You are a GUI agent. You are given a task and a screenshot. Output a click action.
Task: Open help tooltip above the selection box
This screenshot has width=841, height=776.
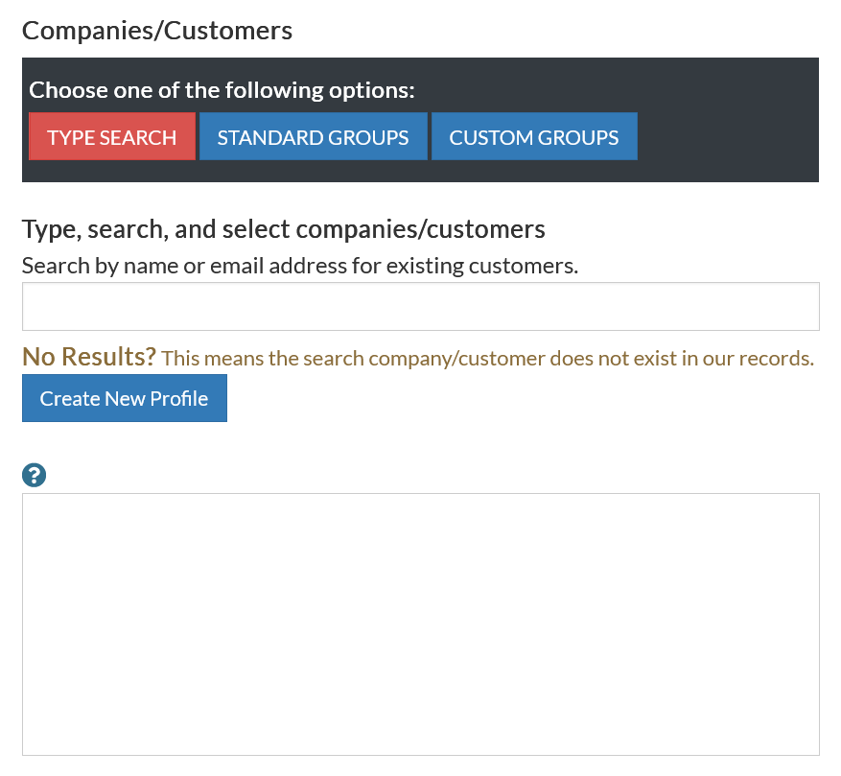35,475
